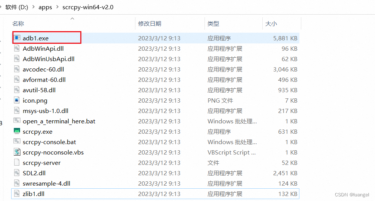Click the Windows 批处理 type of scrcpy-console.bat
This screenshot has height=201, width=375.
click(x=232, y=142)
